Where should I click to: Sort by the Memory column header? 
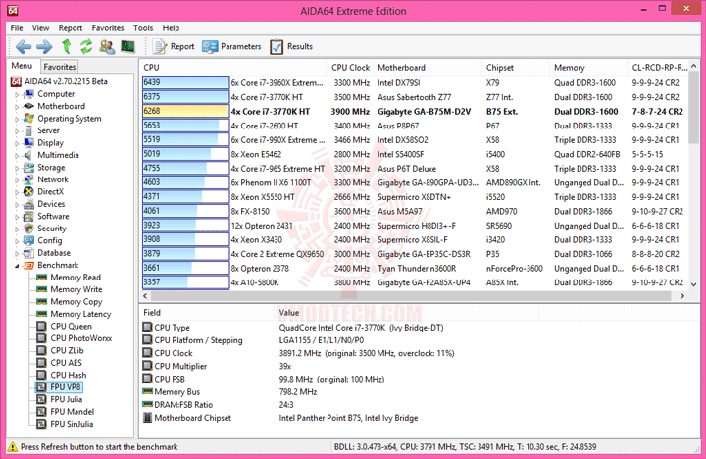click(x=589, y=67)
